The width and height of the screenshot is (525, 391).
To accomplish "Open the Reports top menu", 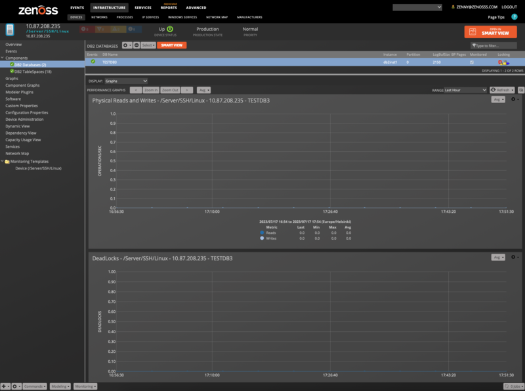I will [169, 7].
